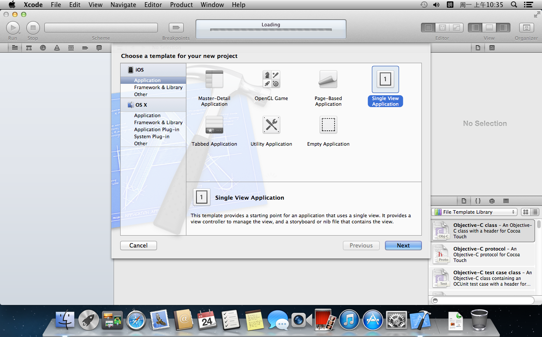This screenshot has height=337, width=542.
Task: Open Spotlight search in menu bar
Action: tap(514, 4)
